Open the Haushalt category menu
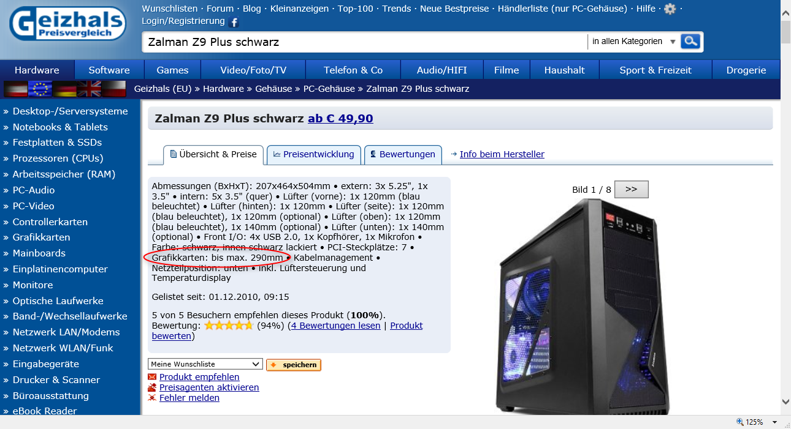Viewport: 791px width, 429px height. (565, 70)
